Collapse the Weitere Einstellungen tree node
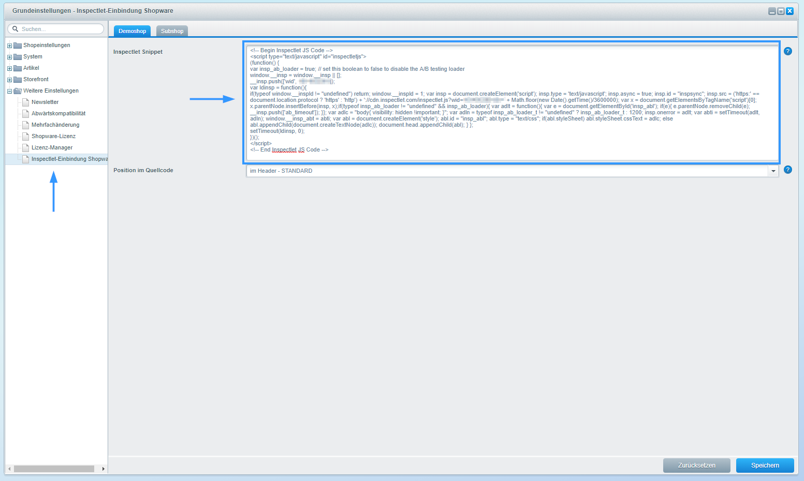 (9, 91)
